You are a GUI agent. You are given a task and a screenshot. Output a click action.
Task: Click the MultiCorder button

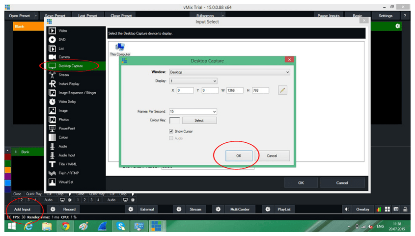(240, 210)
